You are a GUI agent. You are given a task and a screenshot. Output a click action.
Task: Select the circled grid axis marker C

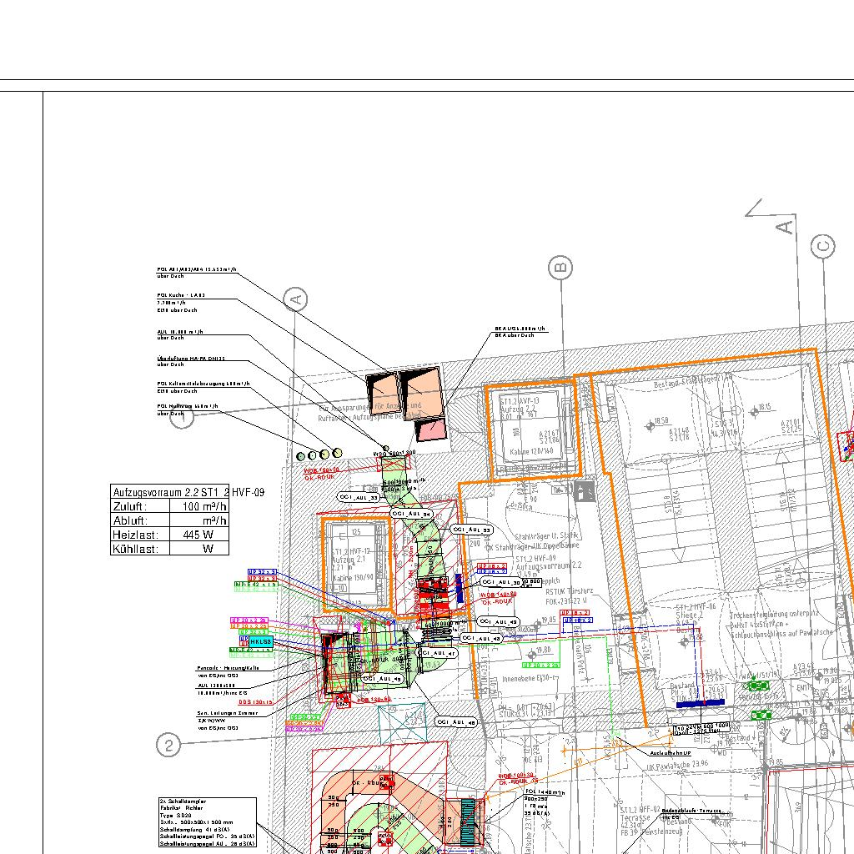[x=822, y=247]
